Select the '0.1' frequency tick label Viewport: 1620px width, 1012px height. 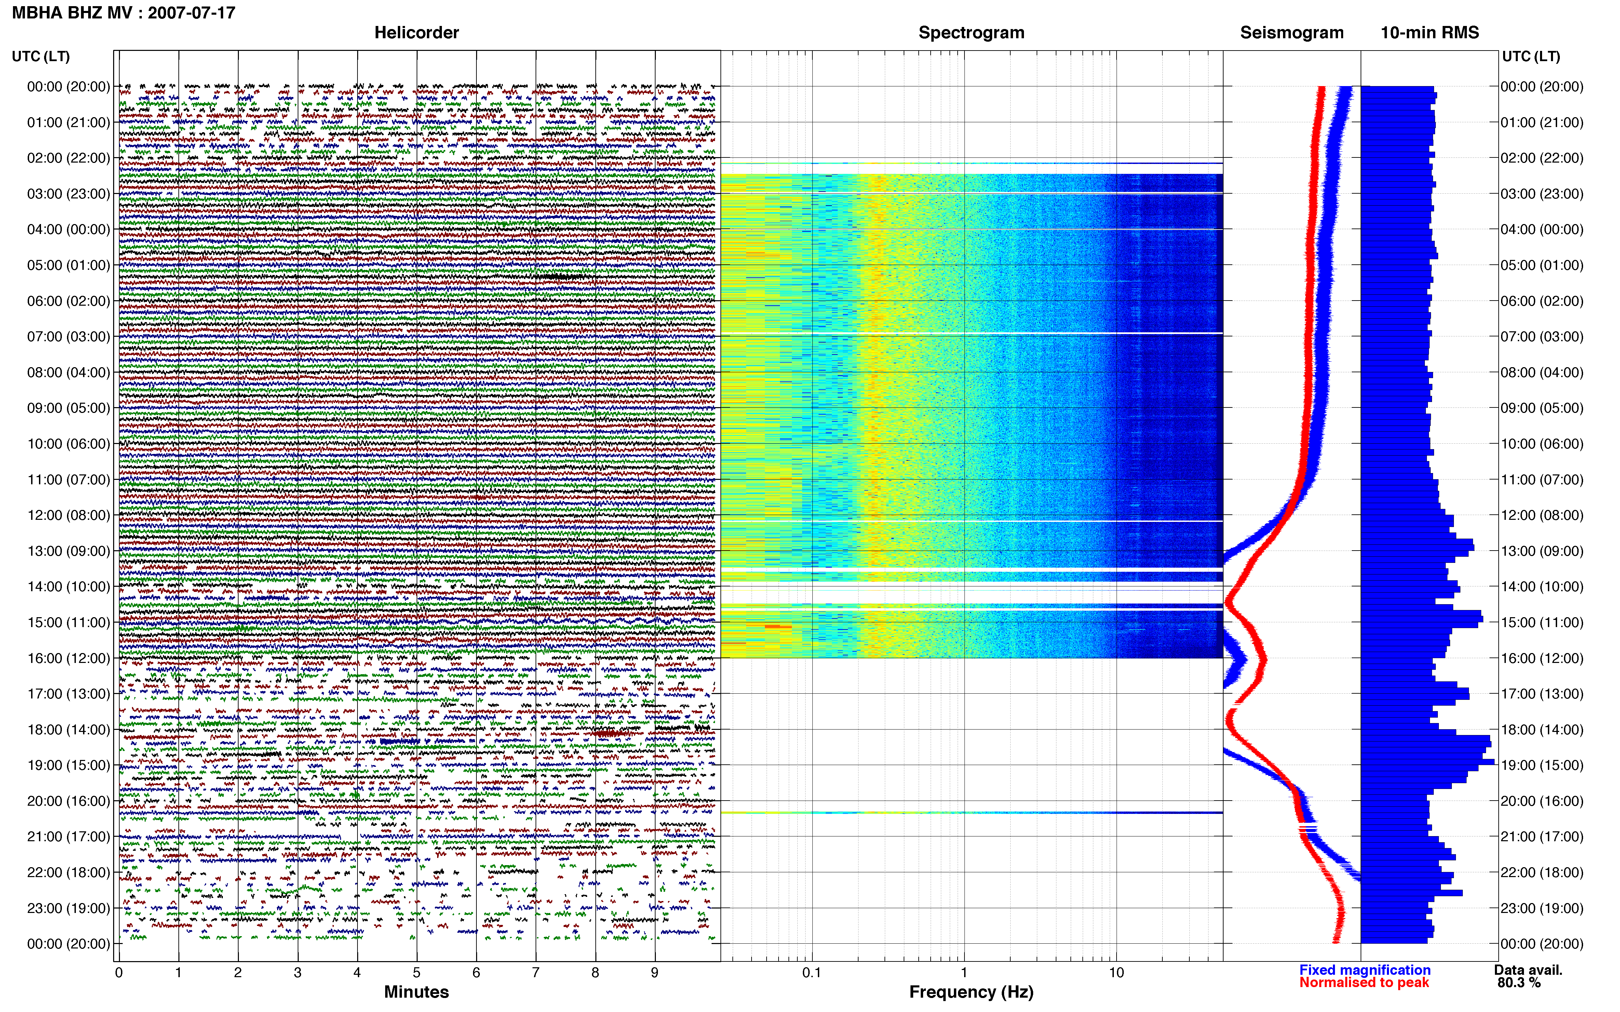tap(812, 972)
